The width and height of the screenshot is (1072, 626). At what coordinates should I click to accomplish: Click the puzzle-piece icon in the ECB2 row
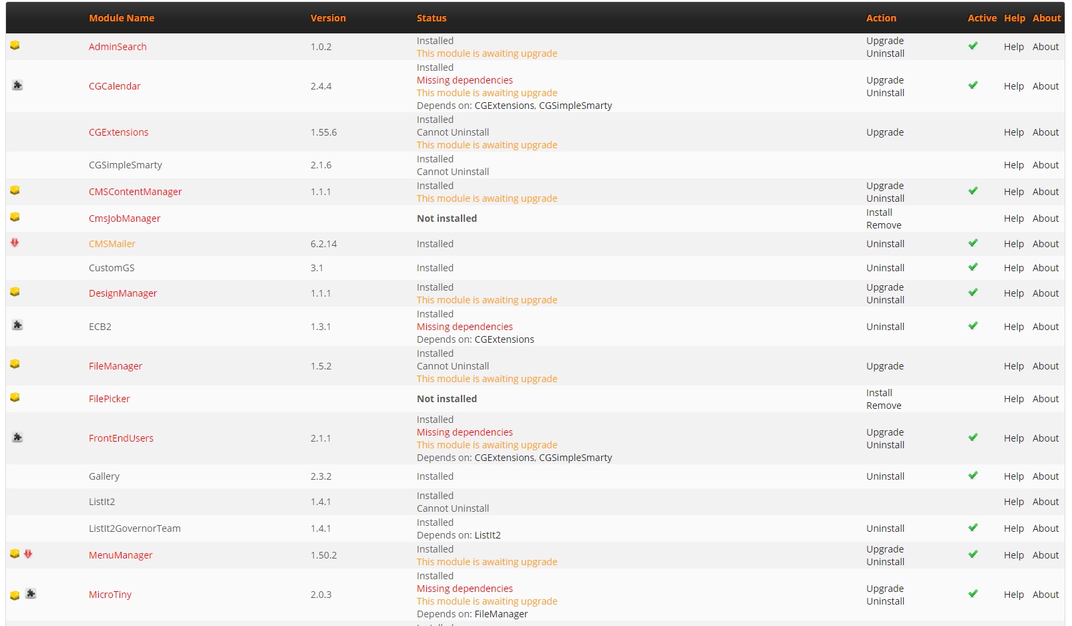[17, 325]
